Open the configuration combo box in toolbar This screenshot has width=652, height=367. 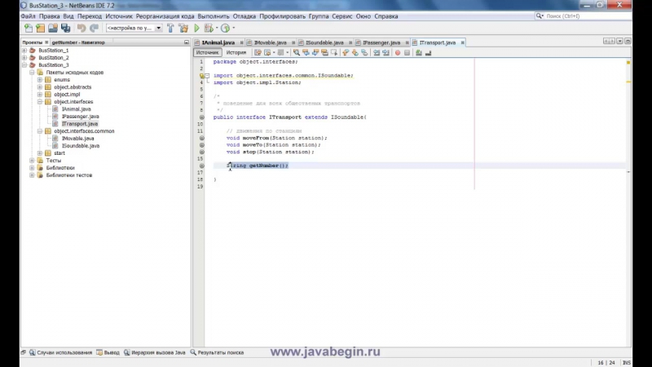pyautogui.click(x=130, y=28)
